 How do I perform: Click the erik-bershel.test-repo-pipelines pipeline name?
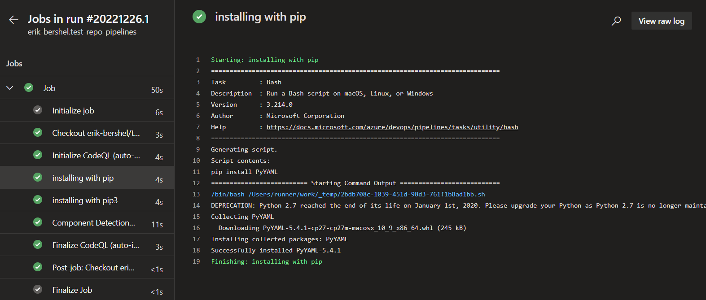click(82, 32)
